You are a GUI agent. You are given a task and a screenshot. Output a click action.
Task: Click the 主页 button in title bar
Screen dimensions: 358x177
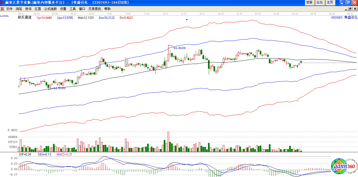330,2
